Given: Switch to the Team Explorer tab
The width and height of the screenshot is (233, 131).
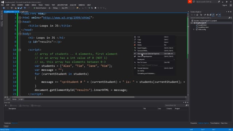Looking at the screenshot, I should (215, 123).
